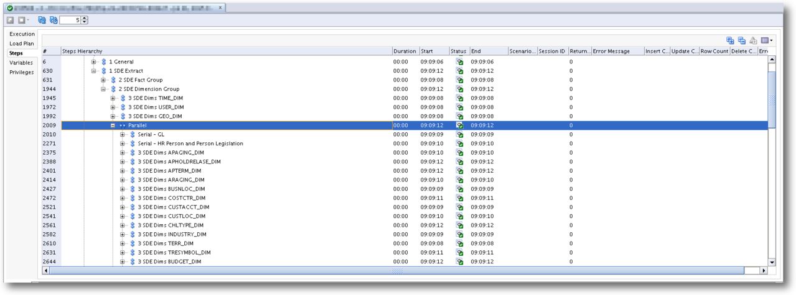796x295 pixels.
Task: Expand 3 SDE Dims TIME_DIM node
Action: pyautogui.click(x=113, y=98)
